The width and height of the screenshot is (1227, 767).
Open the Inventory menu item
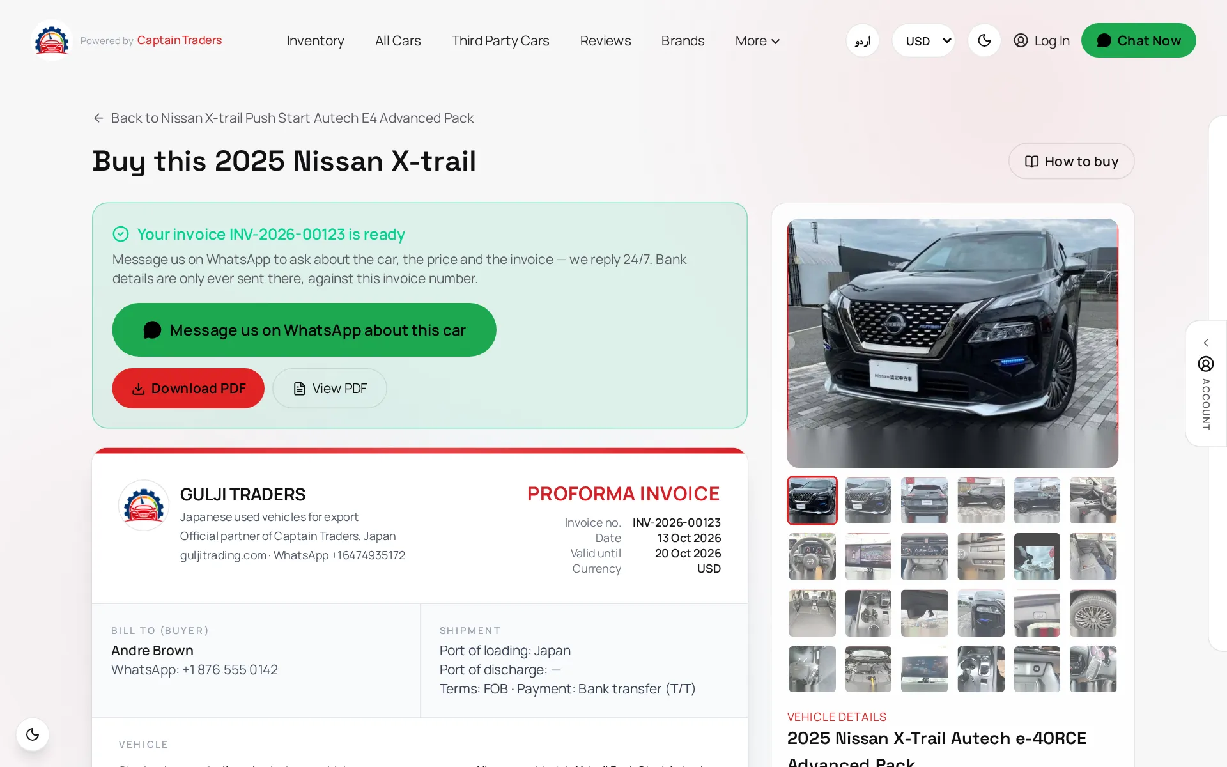coord(315,41)
